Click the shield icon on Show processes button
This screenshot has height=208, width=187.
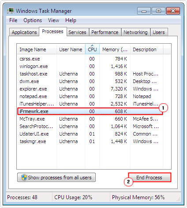(x=24, y=178)
